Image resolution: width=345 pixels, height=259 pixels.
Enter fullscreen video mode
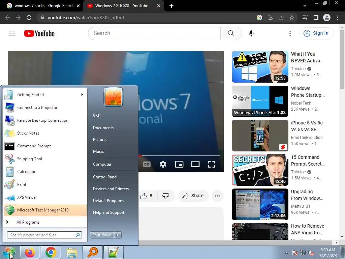tap(212, 164)
